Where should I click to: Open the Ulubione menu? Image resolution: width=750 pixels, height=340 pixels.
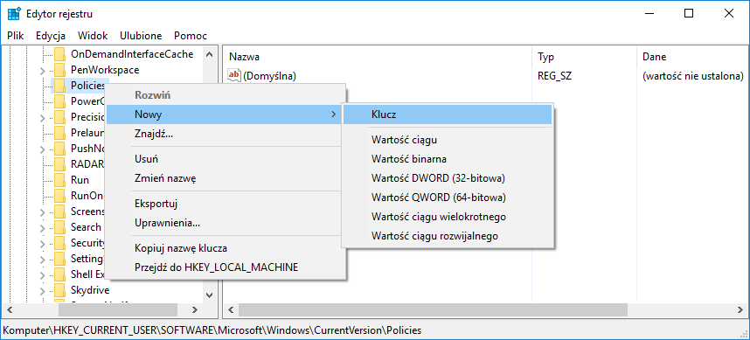tap(141, 36)
